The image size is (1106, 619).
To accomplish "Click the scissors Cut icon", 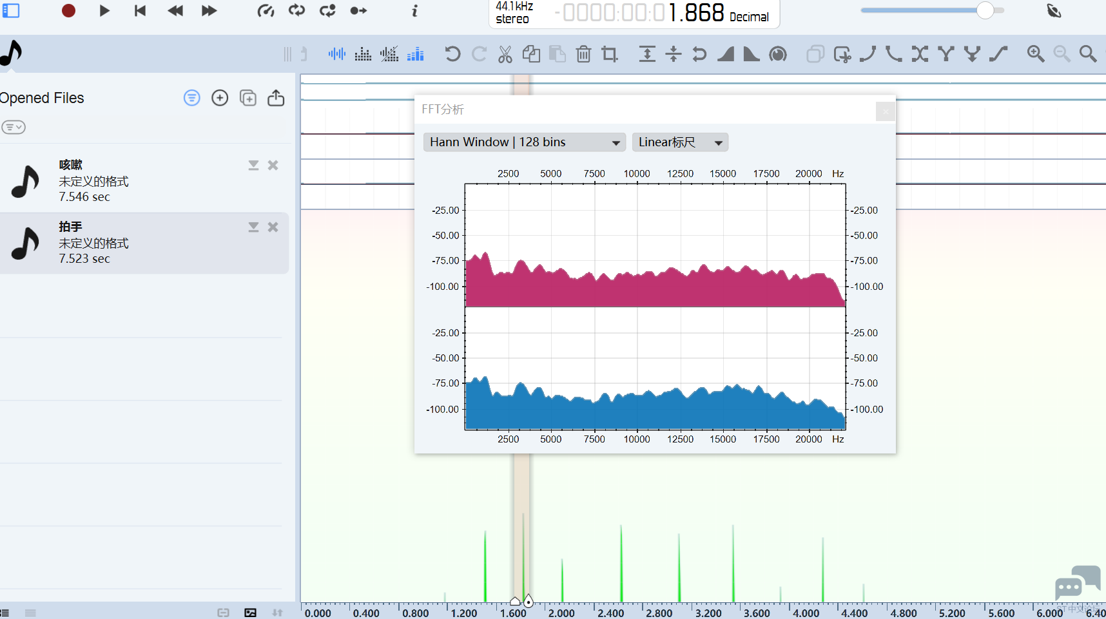I will [505, 54].
